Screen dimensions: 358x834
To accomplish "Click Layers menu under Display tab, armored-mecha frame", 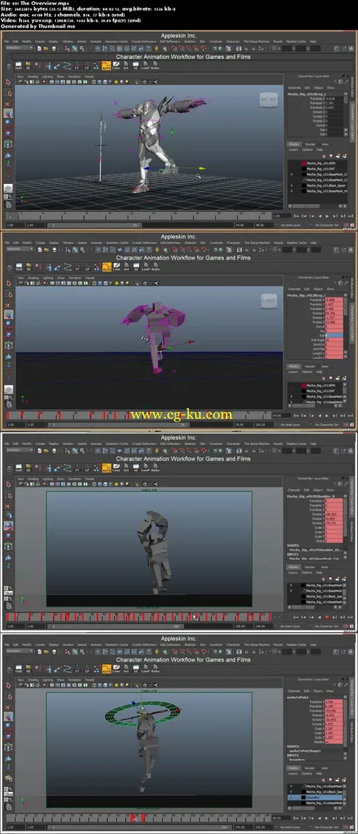I will pos(293,150).
